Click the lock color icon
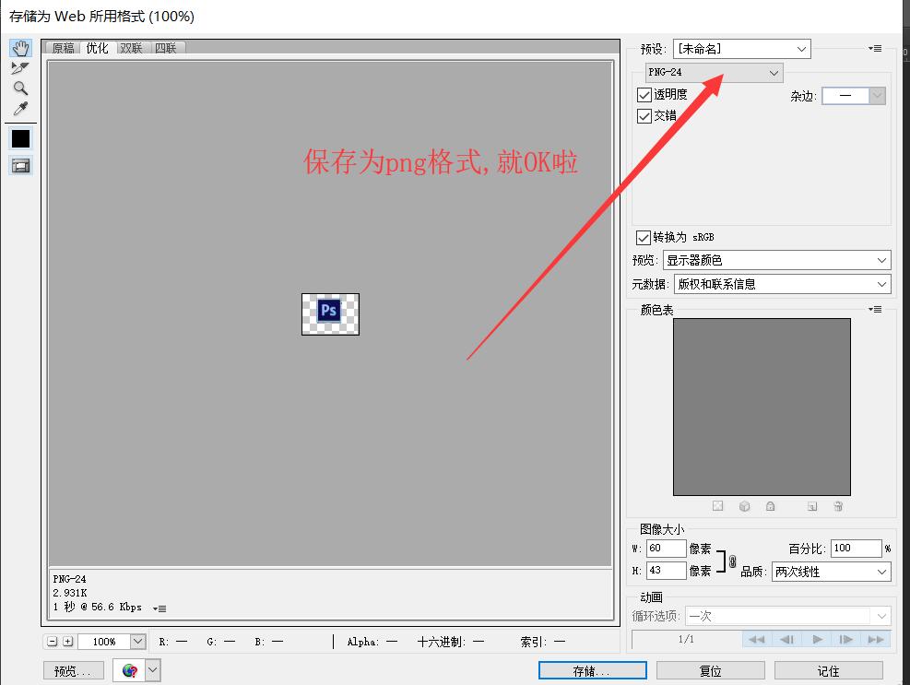 [x=770, y=506]
